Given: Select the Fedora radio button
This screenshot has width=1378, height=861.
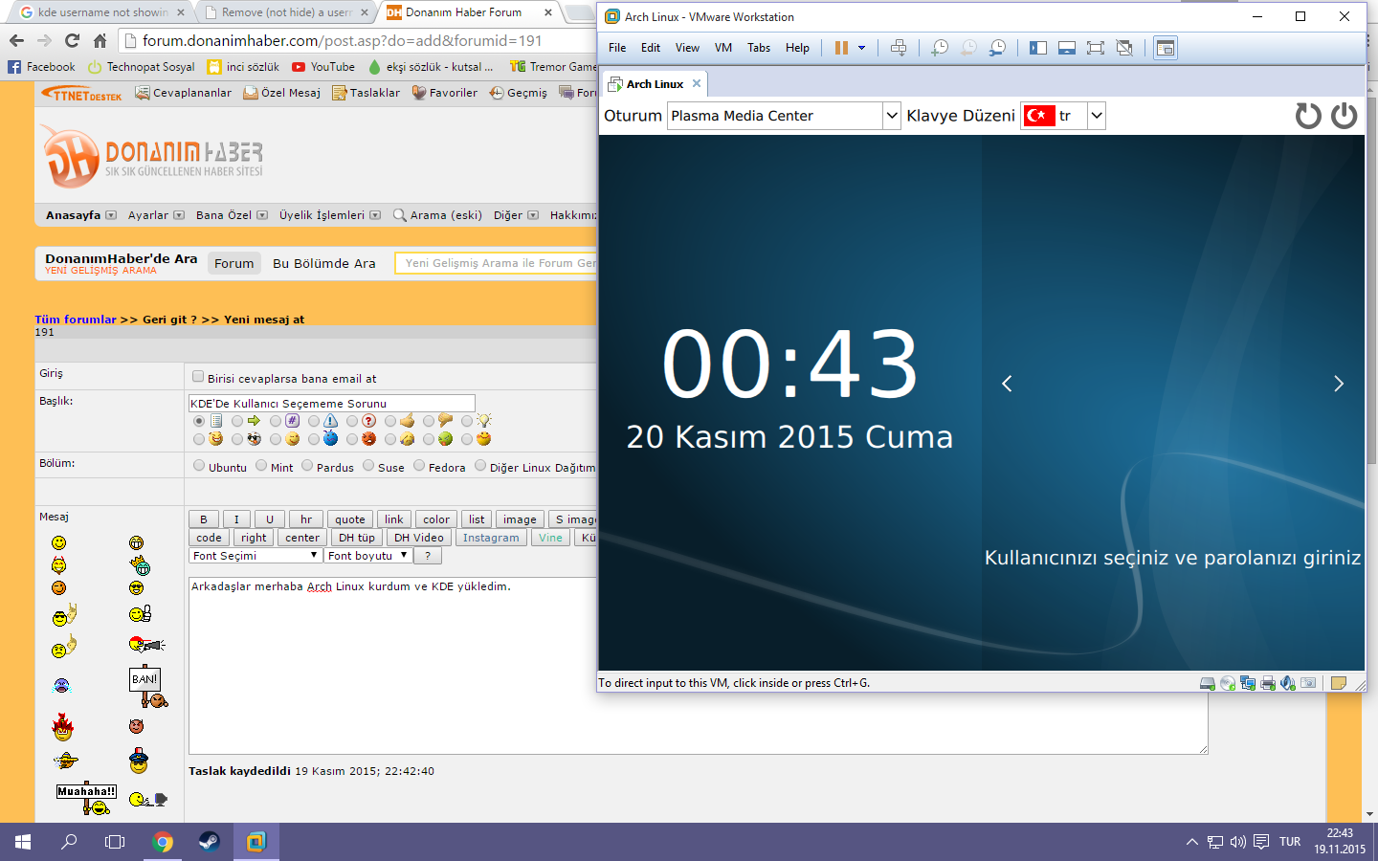Looking at the screenshot, I should (419, 466).
